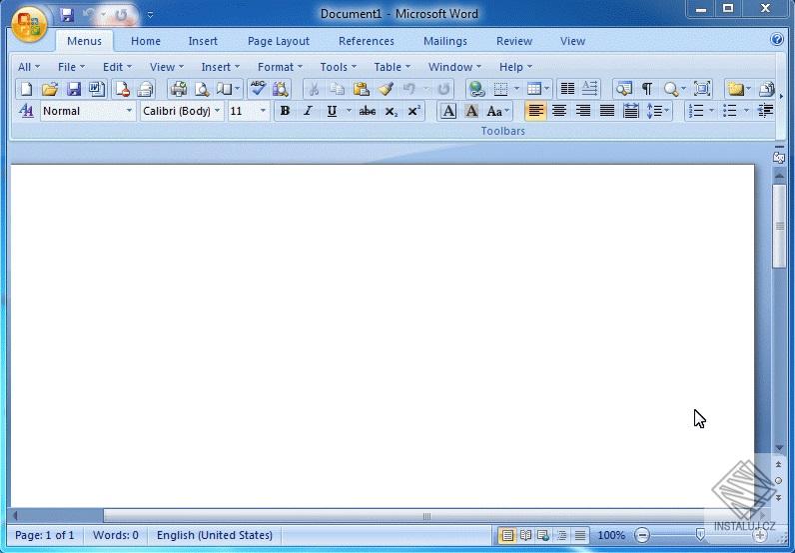Open Print Preview via the magnifier page icon
The width and height of the screenshot is (795, 553).
[x=202, y=89]
